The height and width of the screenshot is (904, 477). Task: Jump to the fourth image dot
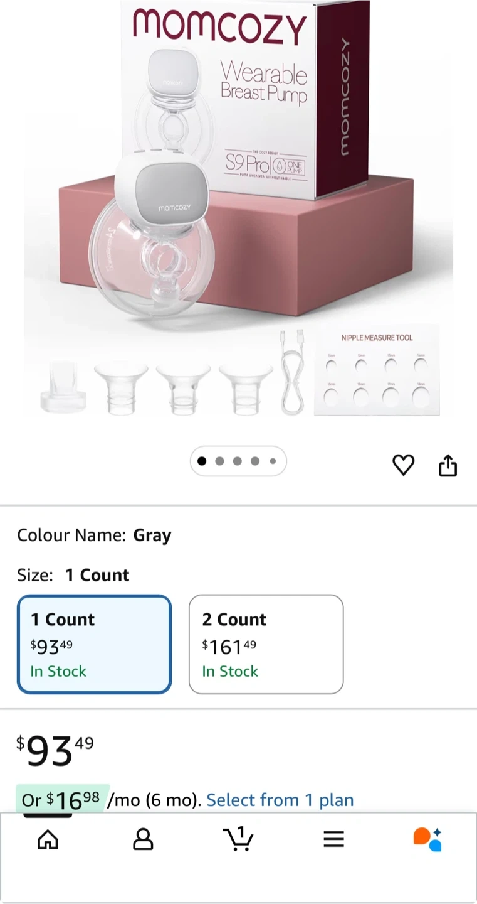[x=255, y=461]
